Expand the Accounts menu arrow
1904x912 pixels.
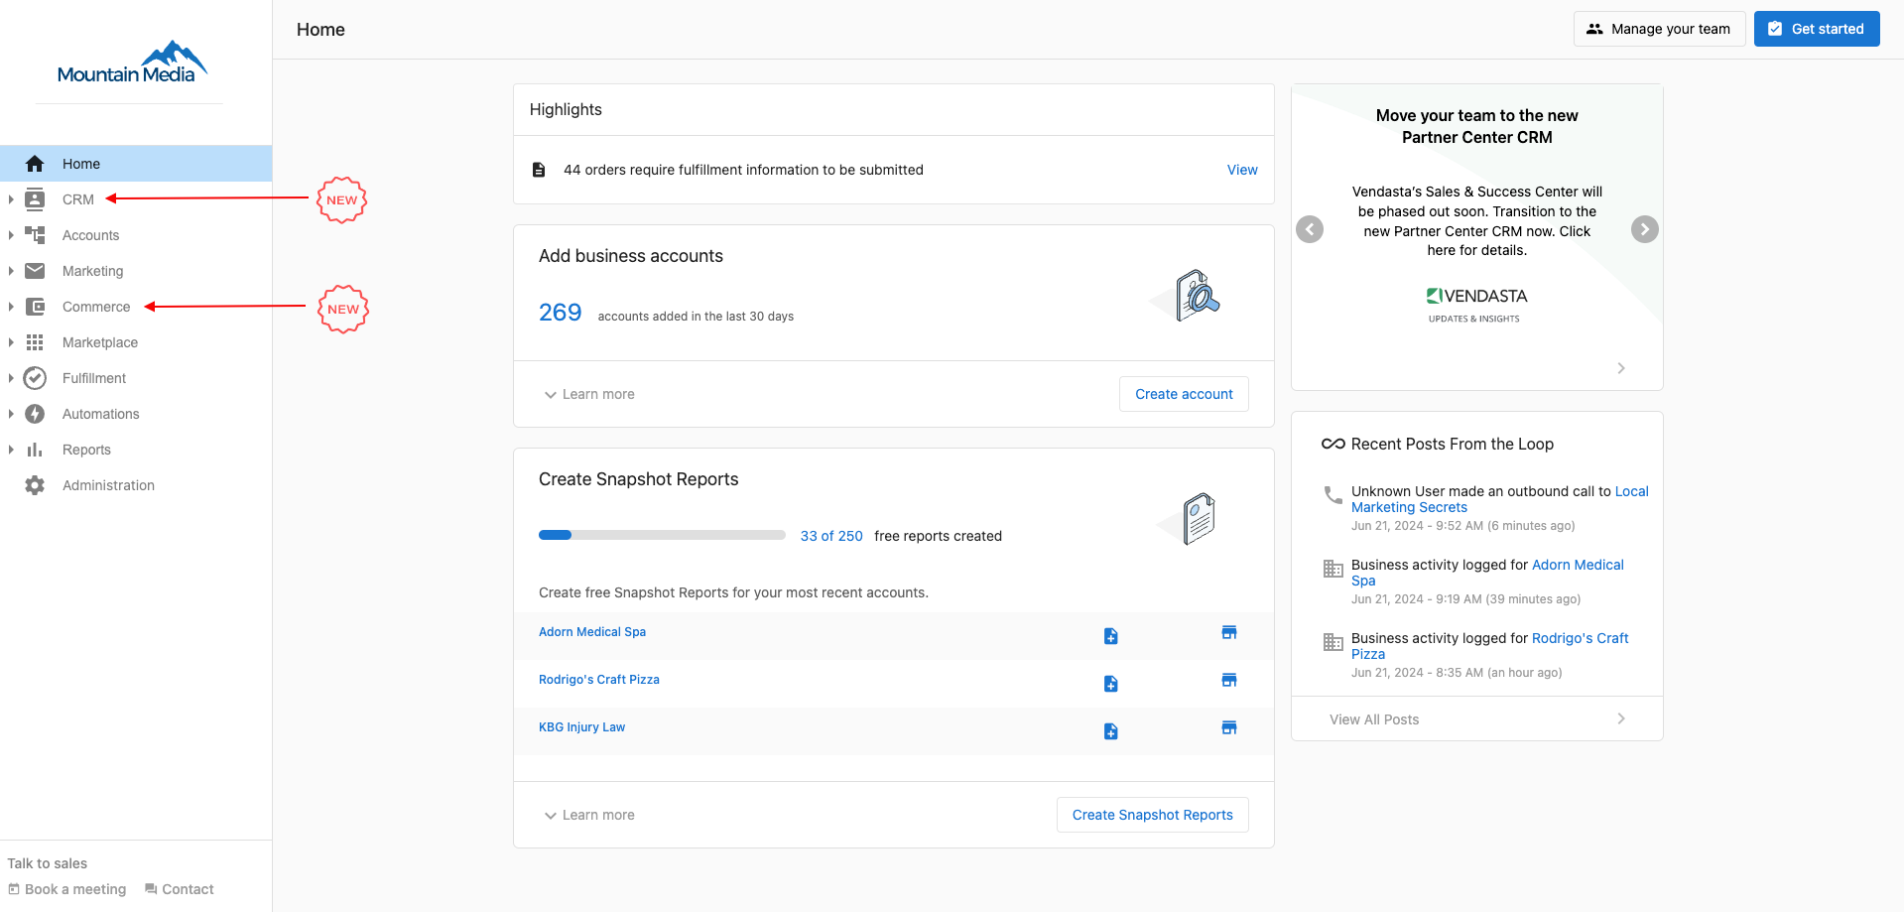[11, 235]
